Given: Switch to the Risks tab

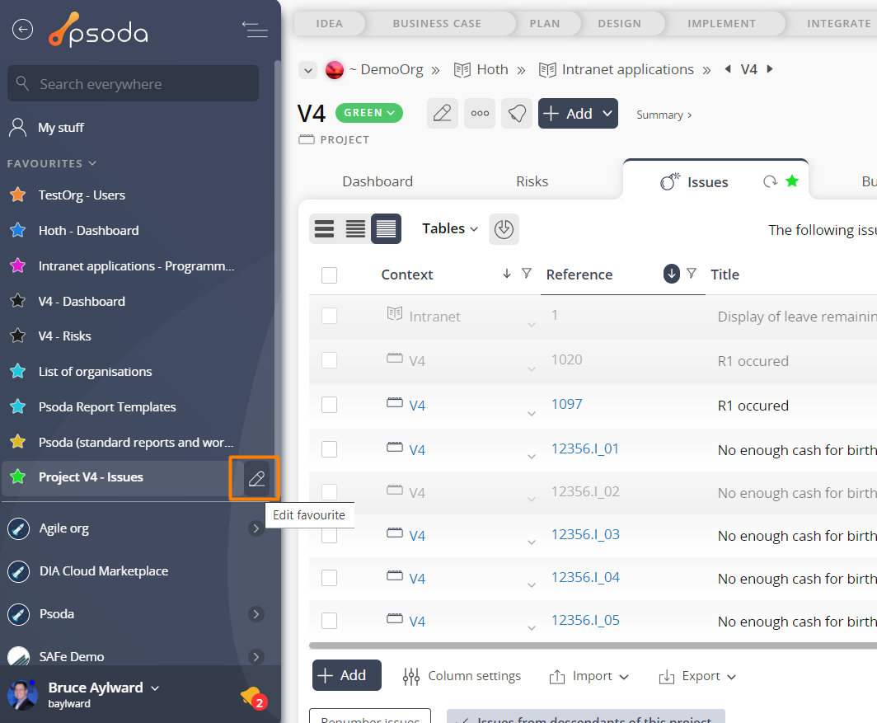Looking at the screenshot, I should (x=532, y=181).
